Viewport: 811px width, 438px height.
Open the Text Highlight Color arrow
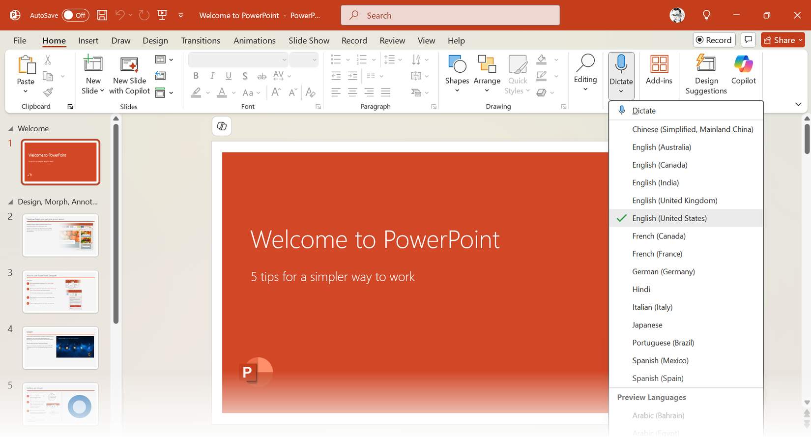(x=208, y=92)
